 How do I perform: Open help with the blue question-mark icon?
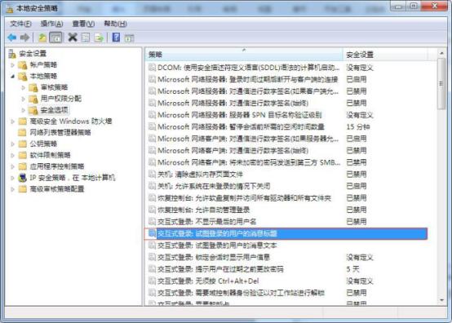point(116,38)
